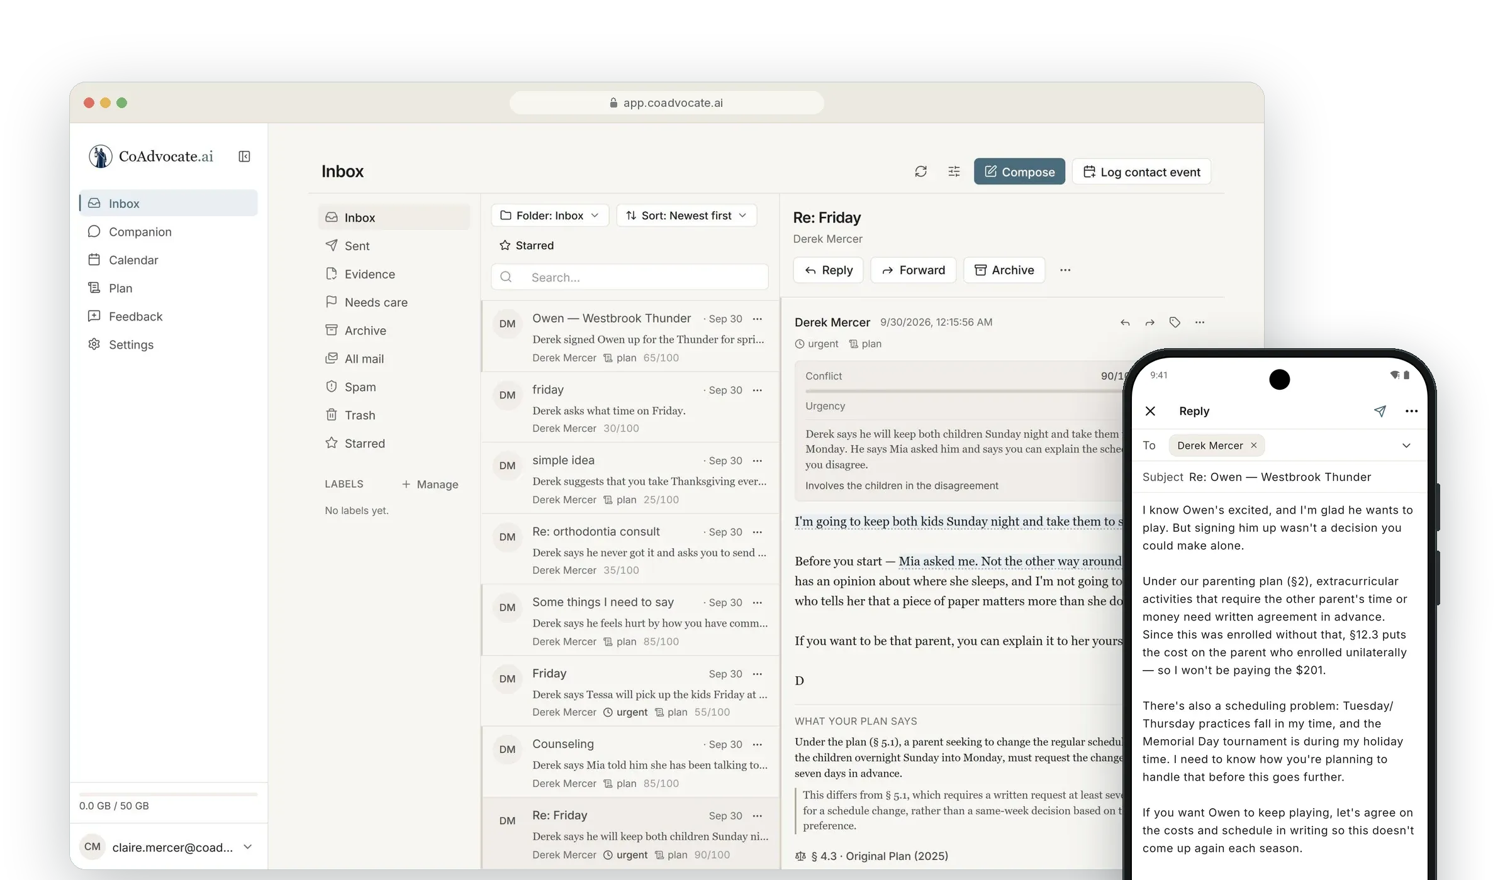Open Plan in the main sidebar
Screen dimensions: 1510x880
coord(168,289)
